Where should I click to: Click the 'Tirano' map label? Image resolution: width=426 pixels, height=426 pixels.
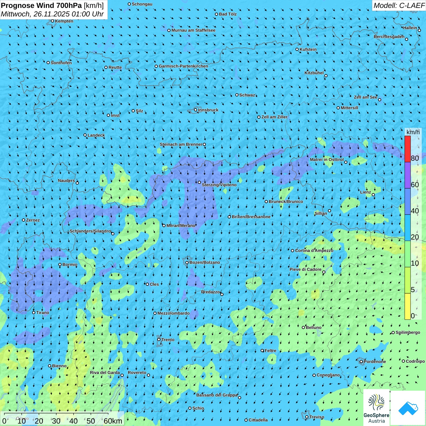[43, 313]
